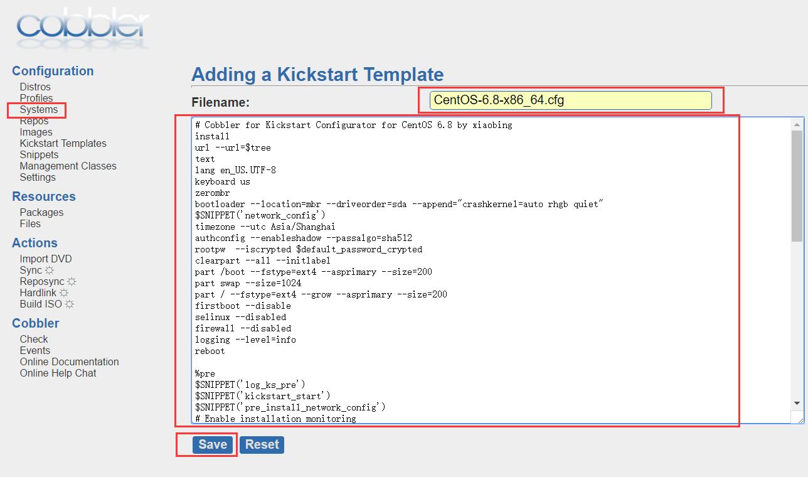Click the 'Adding a Kickstart Template' heading
Screen dimensions: 808x477
(x=317, y=74)
